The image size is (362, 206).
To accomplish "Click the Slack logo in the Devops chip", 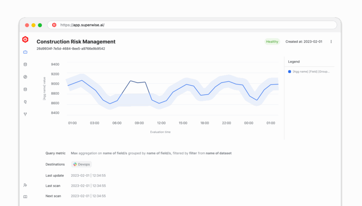I will tap(75, 164).
